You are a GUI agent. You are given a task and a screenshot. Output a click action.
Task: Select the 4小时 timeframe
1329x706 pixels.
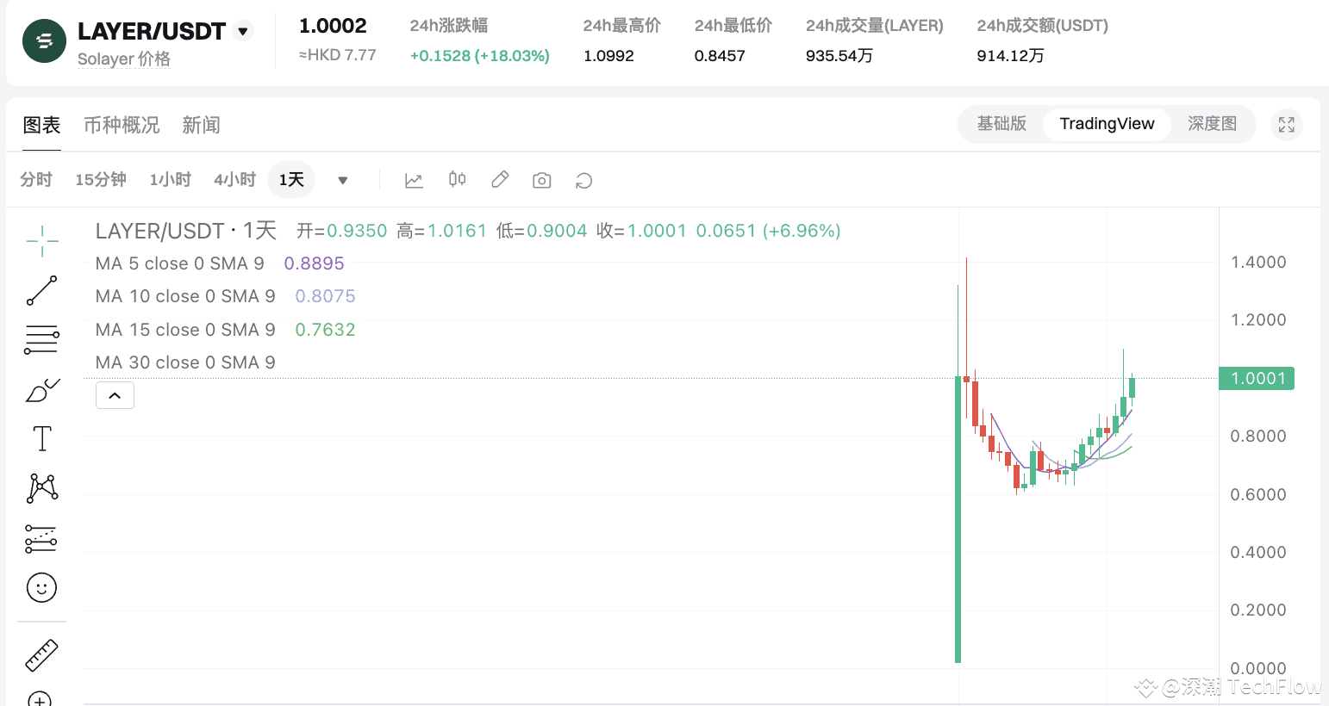coord(234,179)
